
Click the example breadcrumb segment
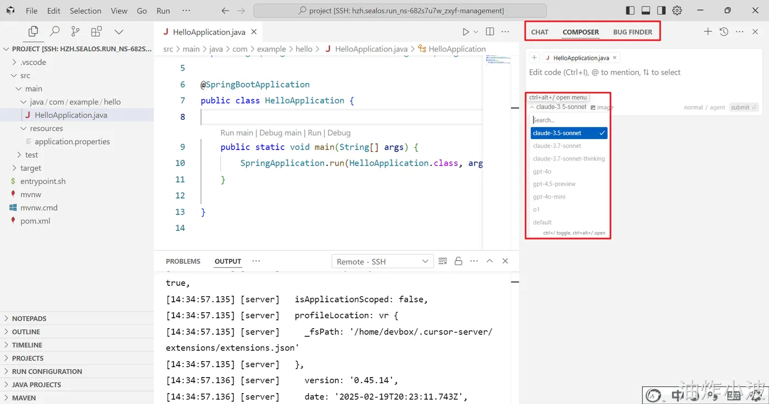tap(271, 49)
